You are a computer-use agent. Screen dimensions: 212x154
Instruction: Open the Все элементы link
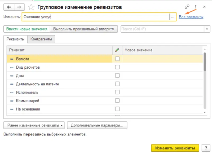(191, 17)
